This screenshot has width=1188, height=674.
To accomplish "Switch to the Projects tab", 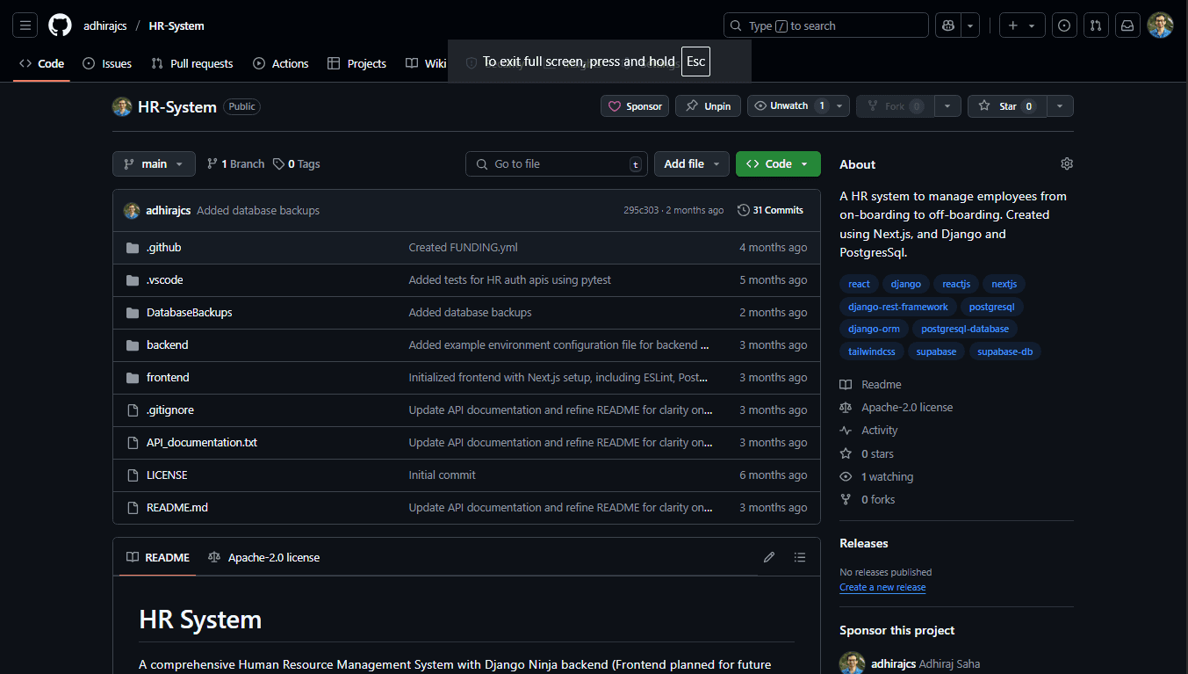I will tap(356, 63).
